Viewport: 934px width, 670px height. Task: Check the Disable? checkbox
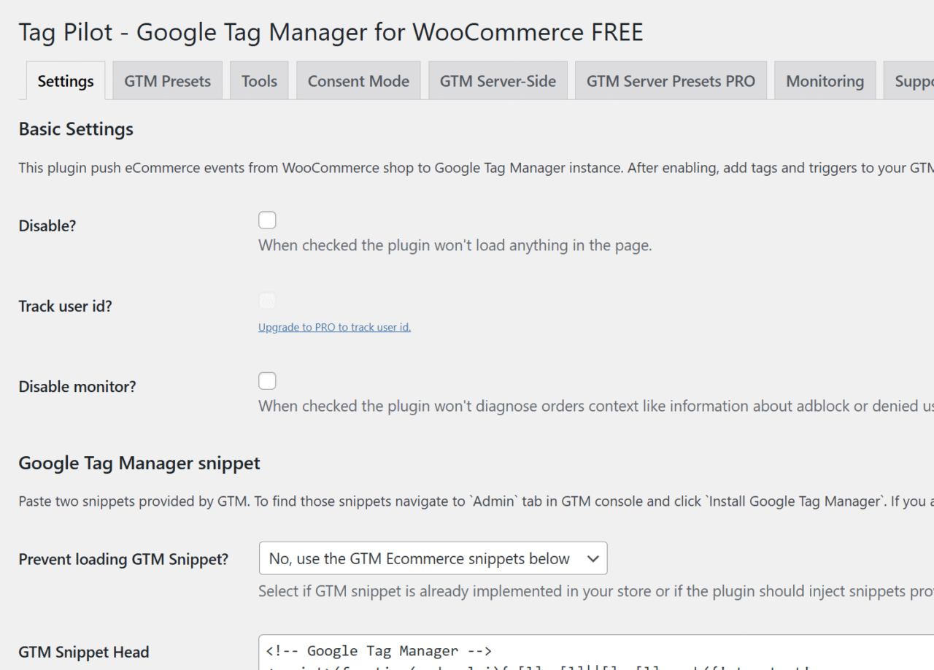coord(268,220)
